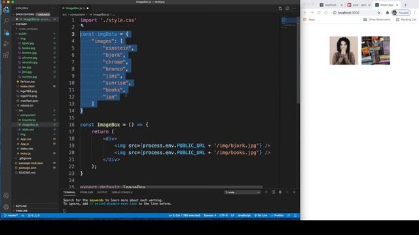This screenshot has height=235, width=419.
Task: Open Chrome extensions puzzle icon
Action: 387,12
